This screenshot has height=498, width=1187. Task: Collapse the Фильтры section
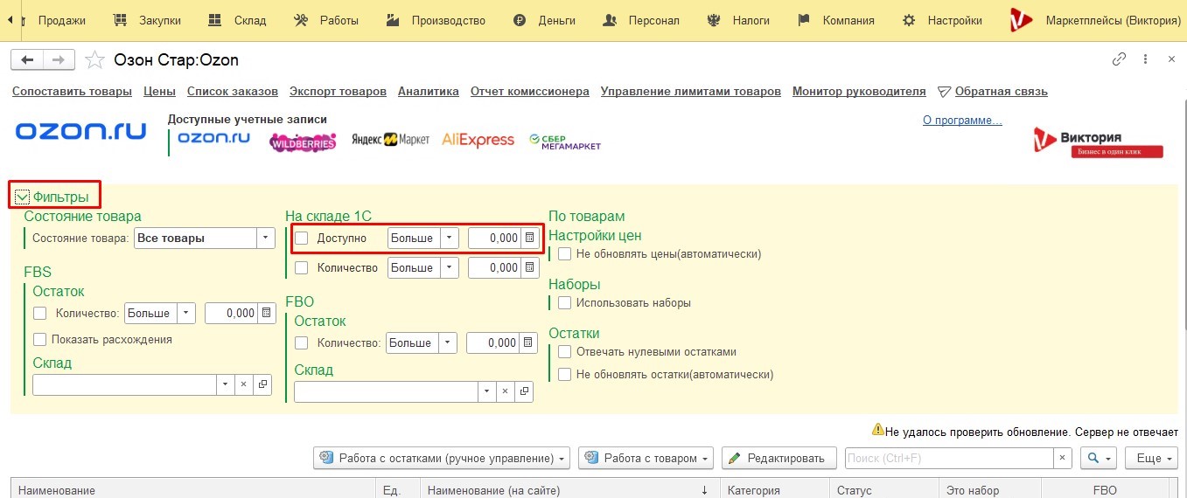coord(23,197)
